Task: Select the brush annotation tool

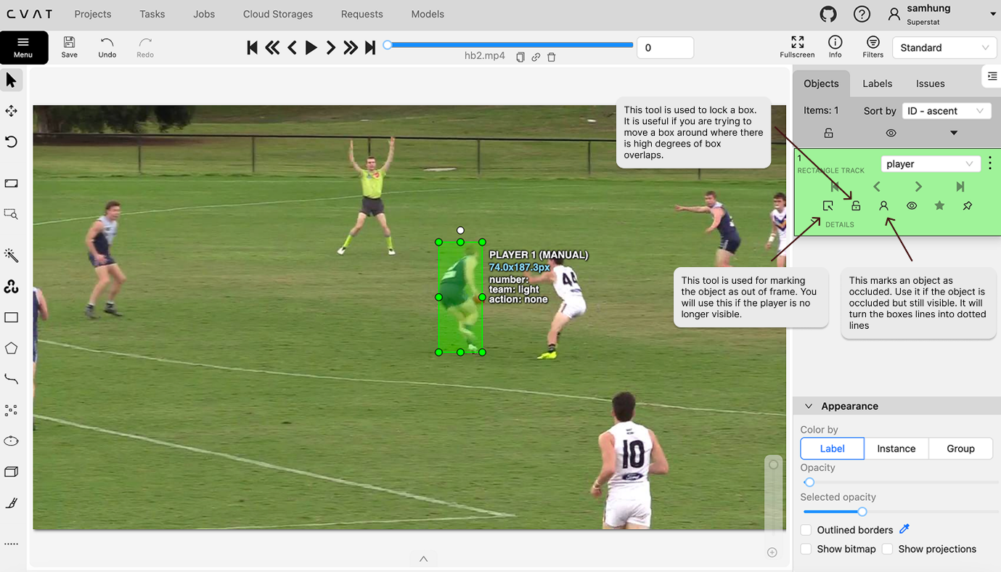Action: point(11,502)
